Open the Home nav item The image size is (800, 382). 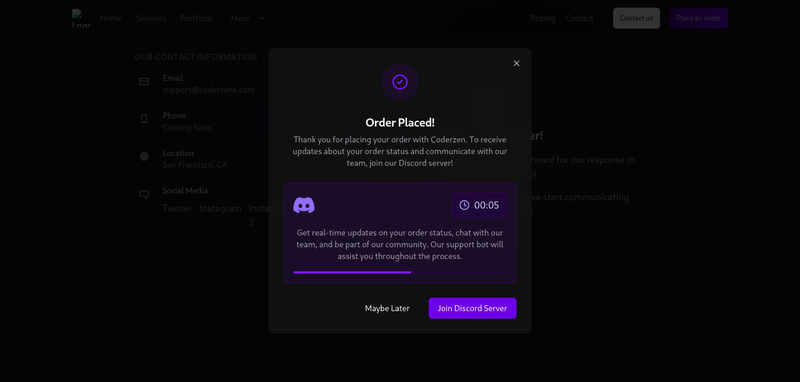[111, 18]
